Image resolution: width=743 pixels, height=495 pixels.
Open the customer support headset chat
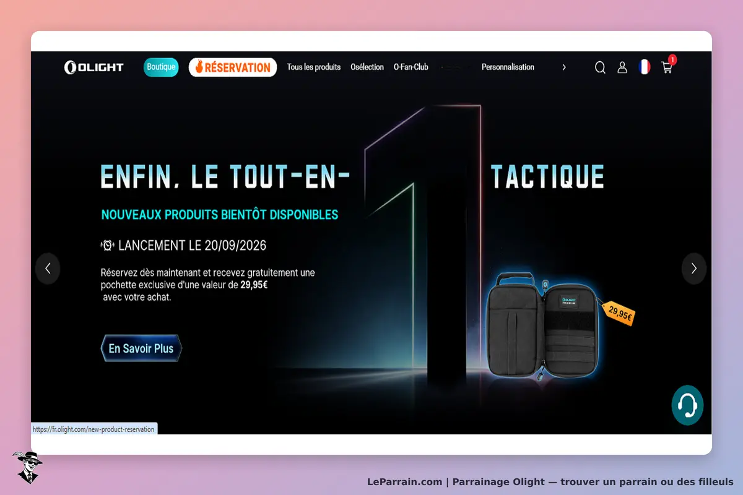pos(687,405)
